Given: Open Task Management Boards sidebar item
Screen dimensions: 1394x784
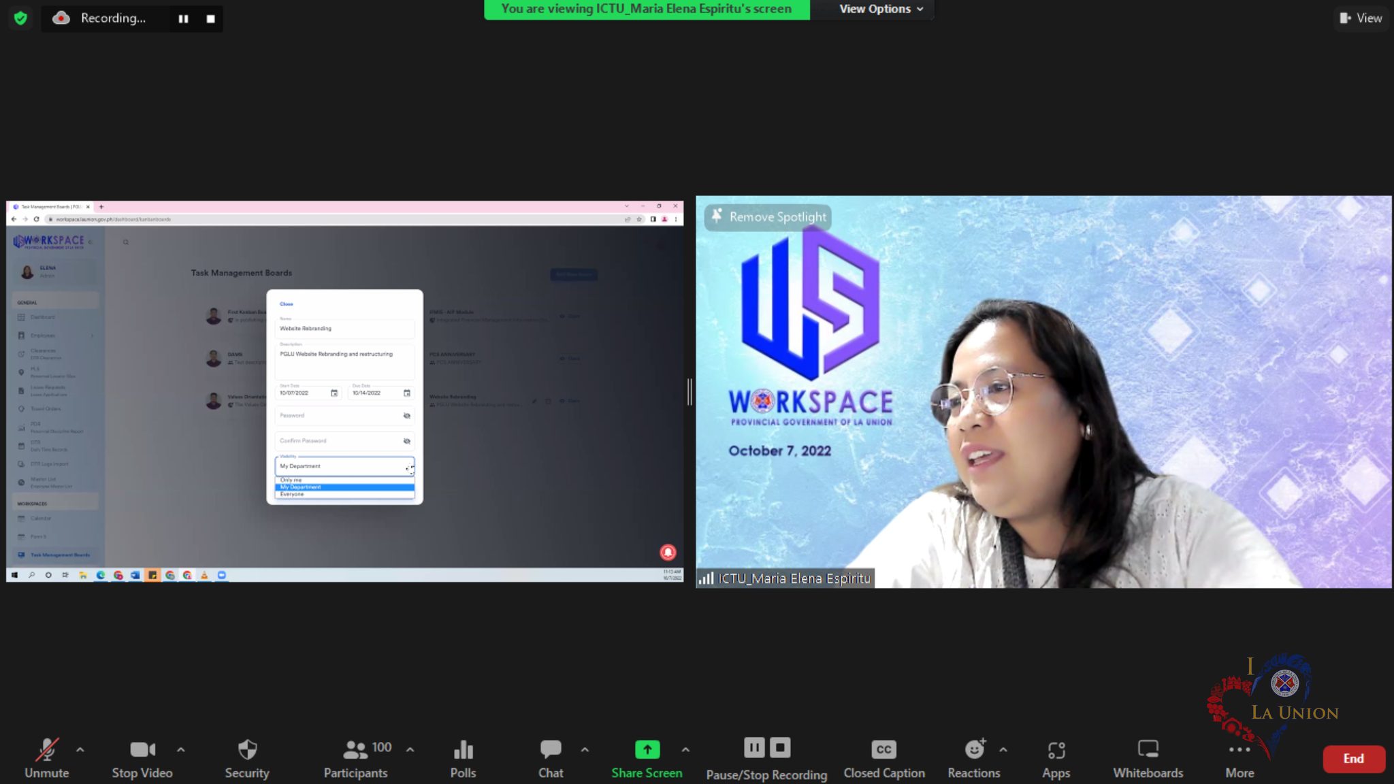Looking at the screenshot, I should (x=55, y=555).
